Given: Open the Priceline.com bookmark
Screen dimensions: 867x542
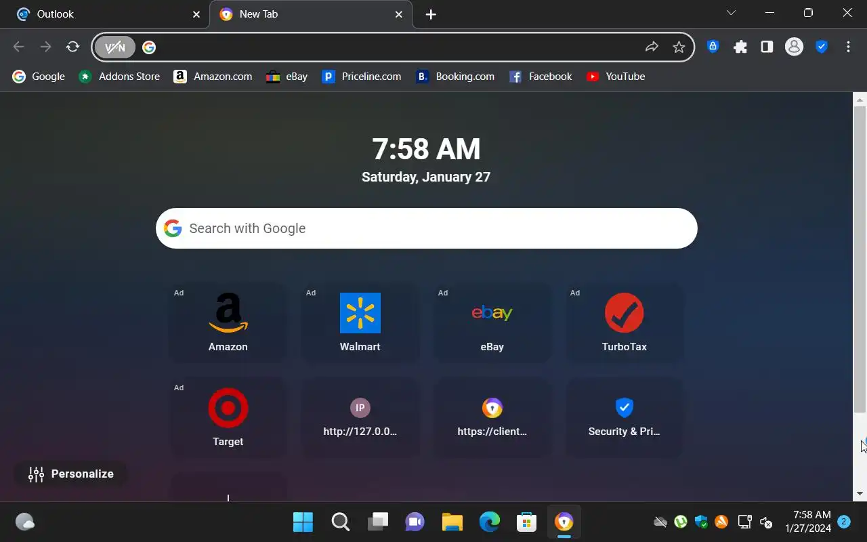Looking at the screenshot, I should point(361,77).
